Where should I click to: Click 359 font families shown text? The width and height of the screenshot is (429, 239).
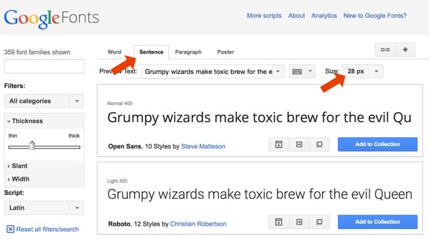[37, 52]
